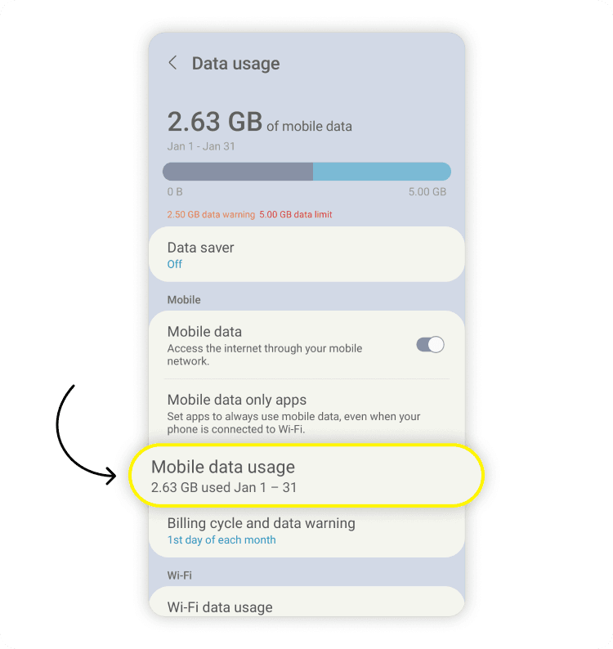Click the '2.50 GB data warning' label

click(x=211, y=215)
